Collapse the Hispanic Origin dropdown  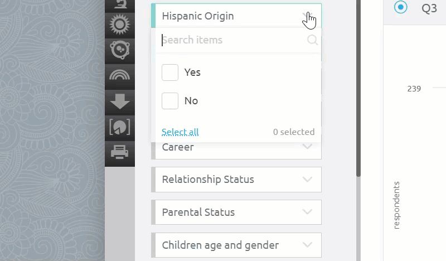coord(236,16)
